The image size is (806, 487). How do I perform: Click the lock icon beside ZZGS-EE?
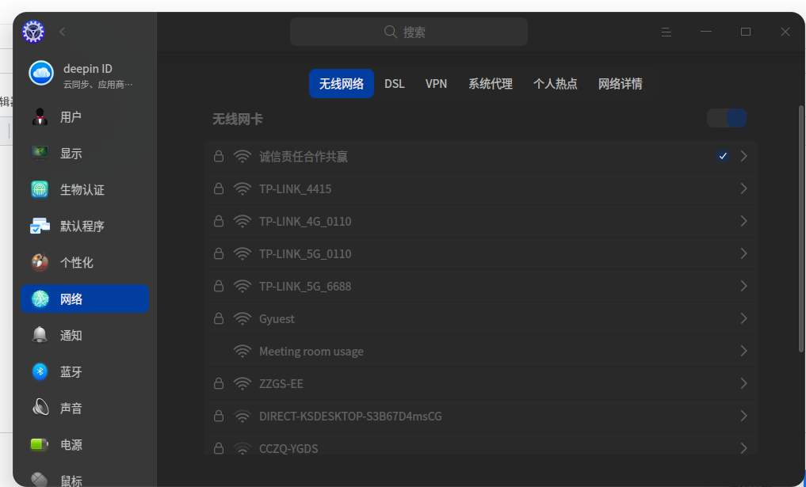tap(219, 383)
